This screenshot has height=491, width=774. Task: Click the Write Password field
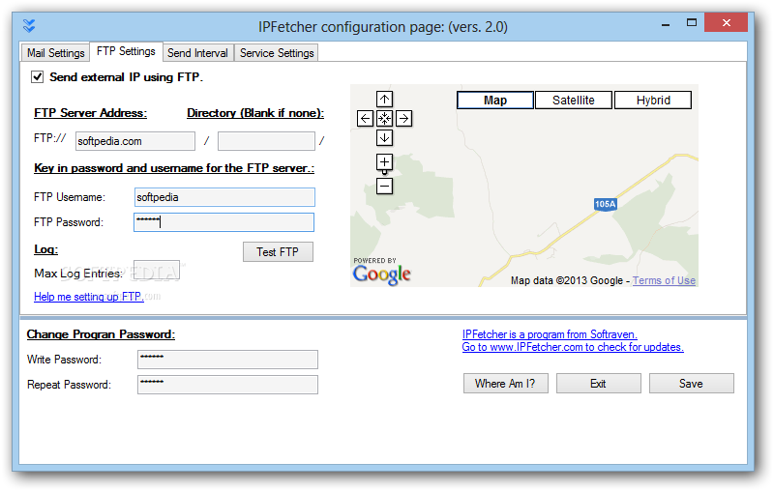coord(227,360)
